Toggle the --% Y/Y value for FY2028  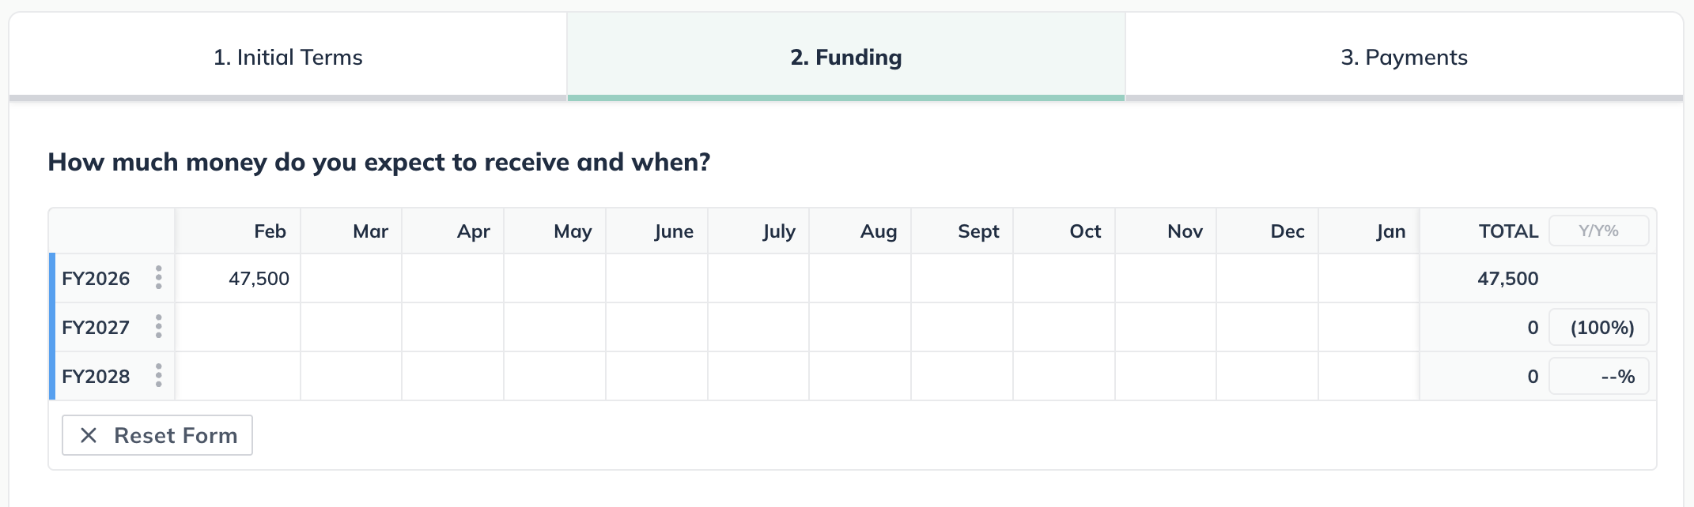[x=1599, y=376]
